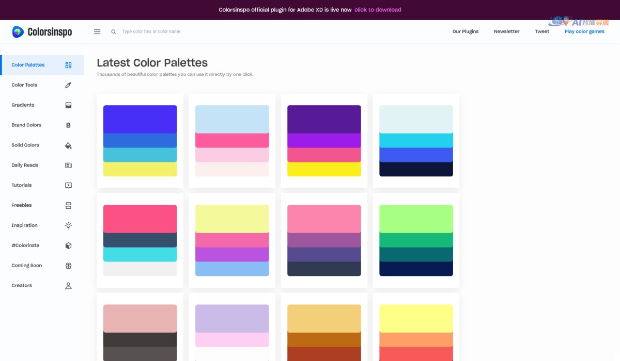Select the Solid Colors paint bucket icon
This screenshot has height=361, width=620.
(68, 145)
